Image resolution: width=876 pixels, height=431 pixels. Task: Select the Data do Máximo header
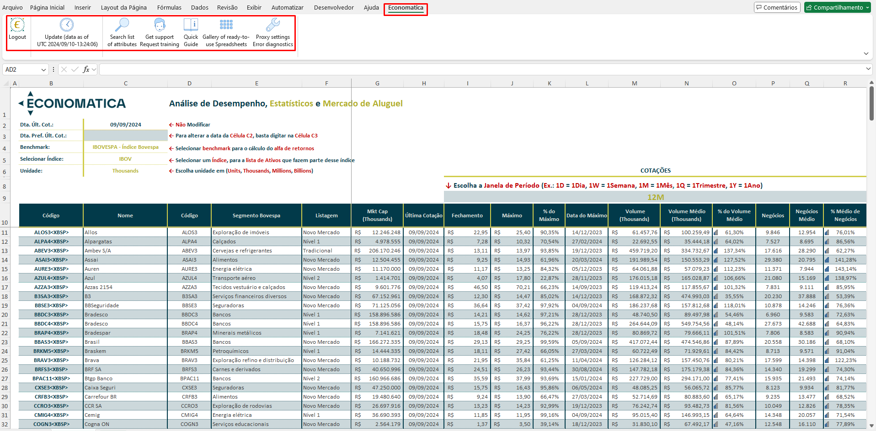pyautogui.click(x=587, y=215)
